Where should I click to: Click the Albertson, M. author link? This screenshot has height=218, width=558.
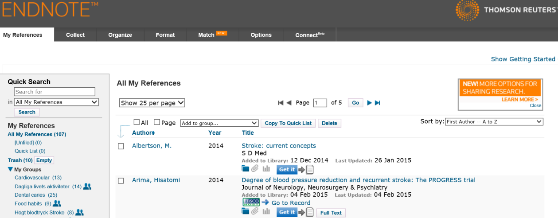tap(152, 146)
